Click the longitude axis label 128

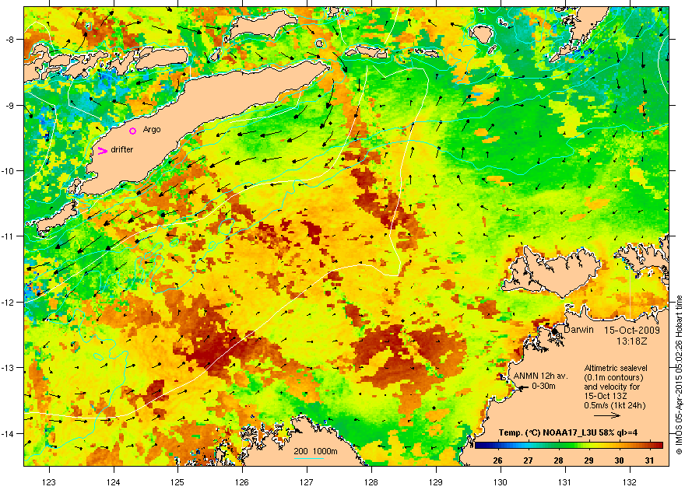pos(371,482)
